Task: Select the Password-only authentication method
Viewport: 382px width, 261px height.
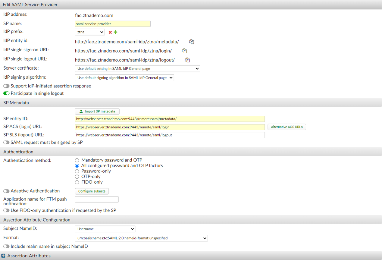Action: pyautogui.click(x=77, y=171)
